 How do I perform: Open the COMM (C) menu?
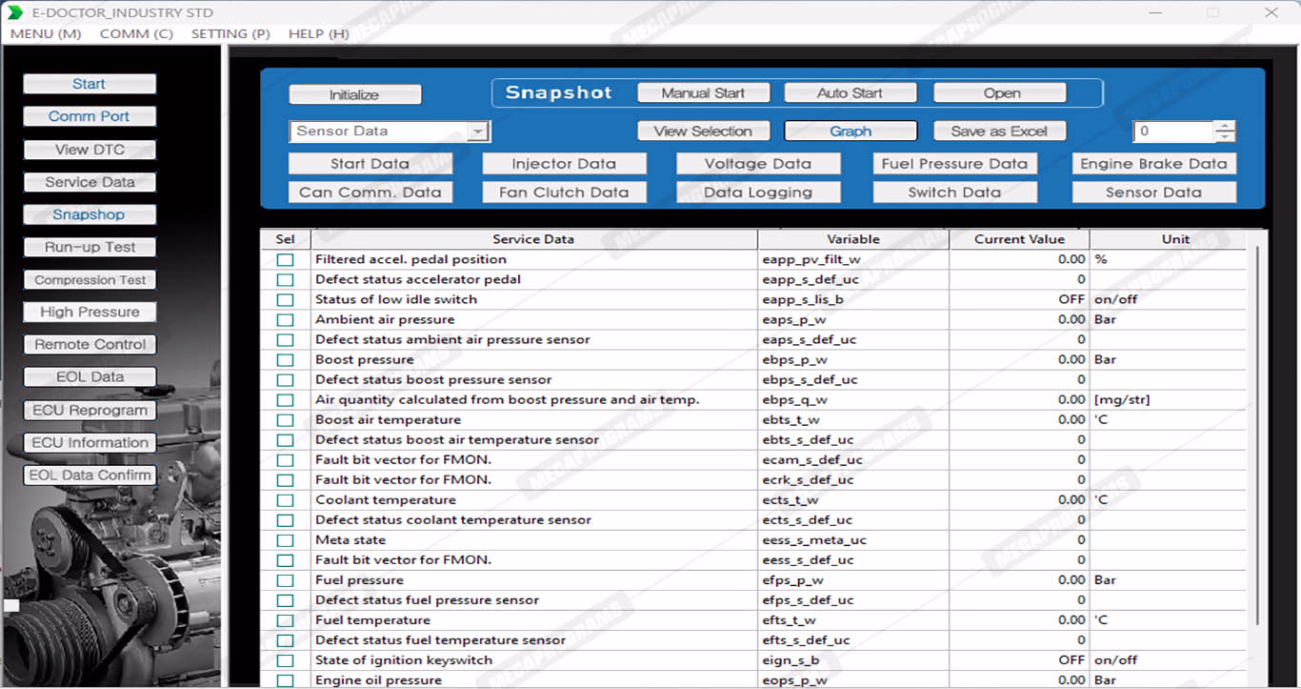[x=136, y=33]
